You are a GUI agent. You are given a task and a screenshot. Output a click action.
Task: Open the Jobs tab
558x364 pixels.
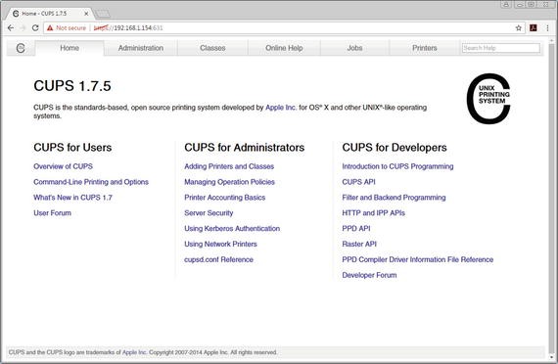[x=354, y=48]
